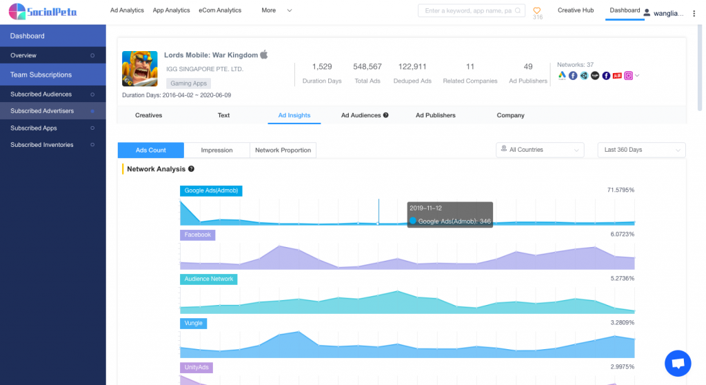Switch to the Ad Audiences tab
This screenshot has width=706, height=385.
point(361,115)
